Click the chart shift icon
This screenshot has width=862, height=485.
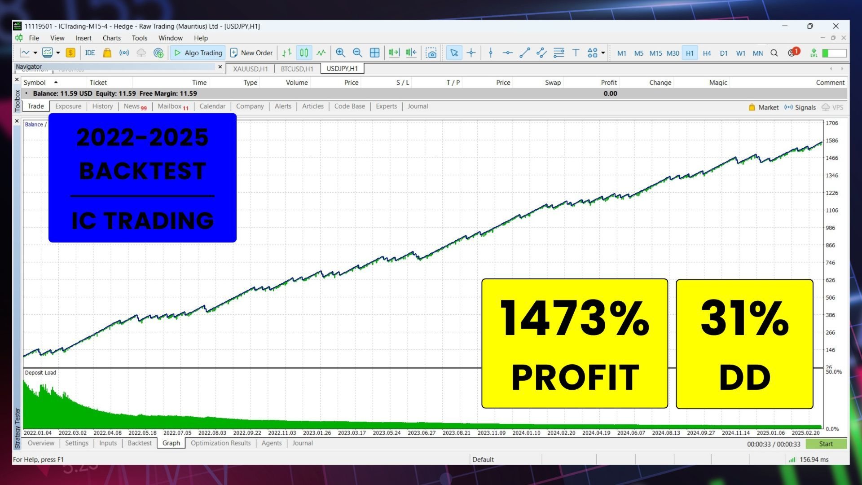tap(411, 53)
